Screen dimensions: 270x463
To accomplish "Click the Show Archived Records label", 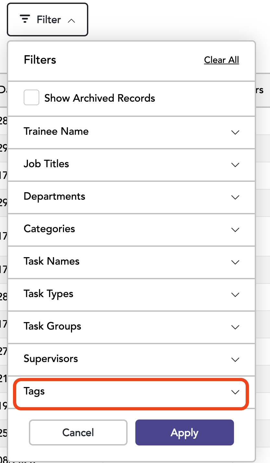I will click(x=100, y=98).
